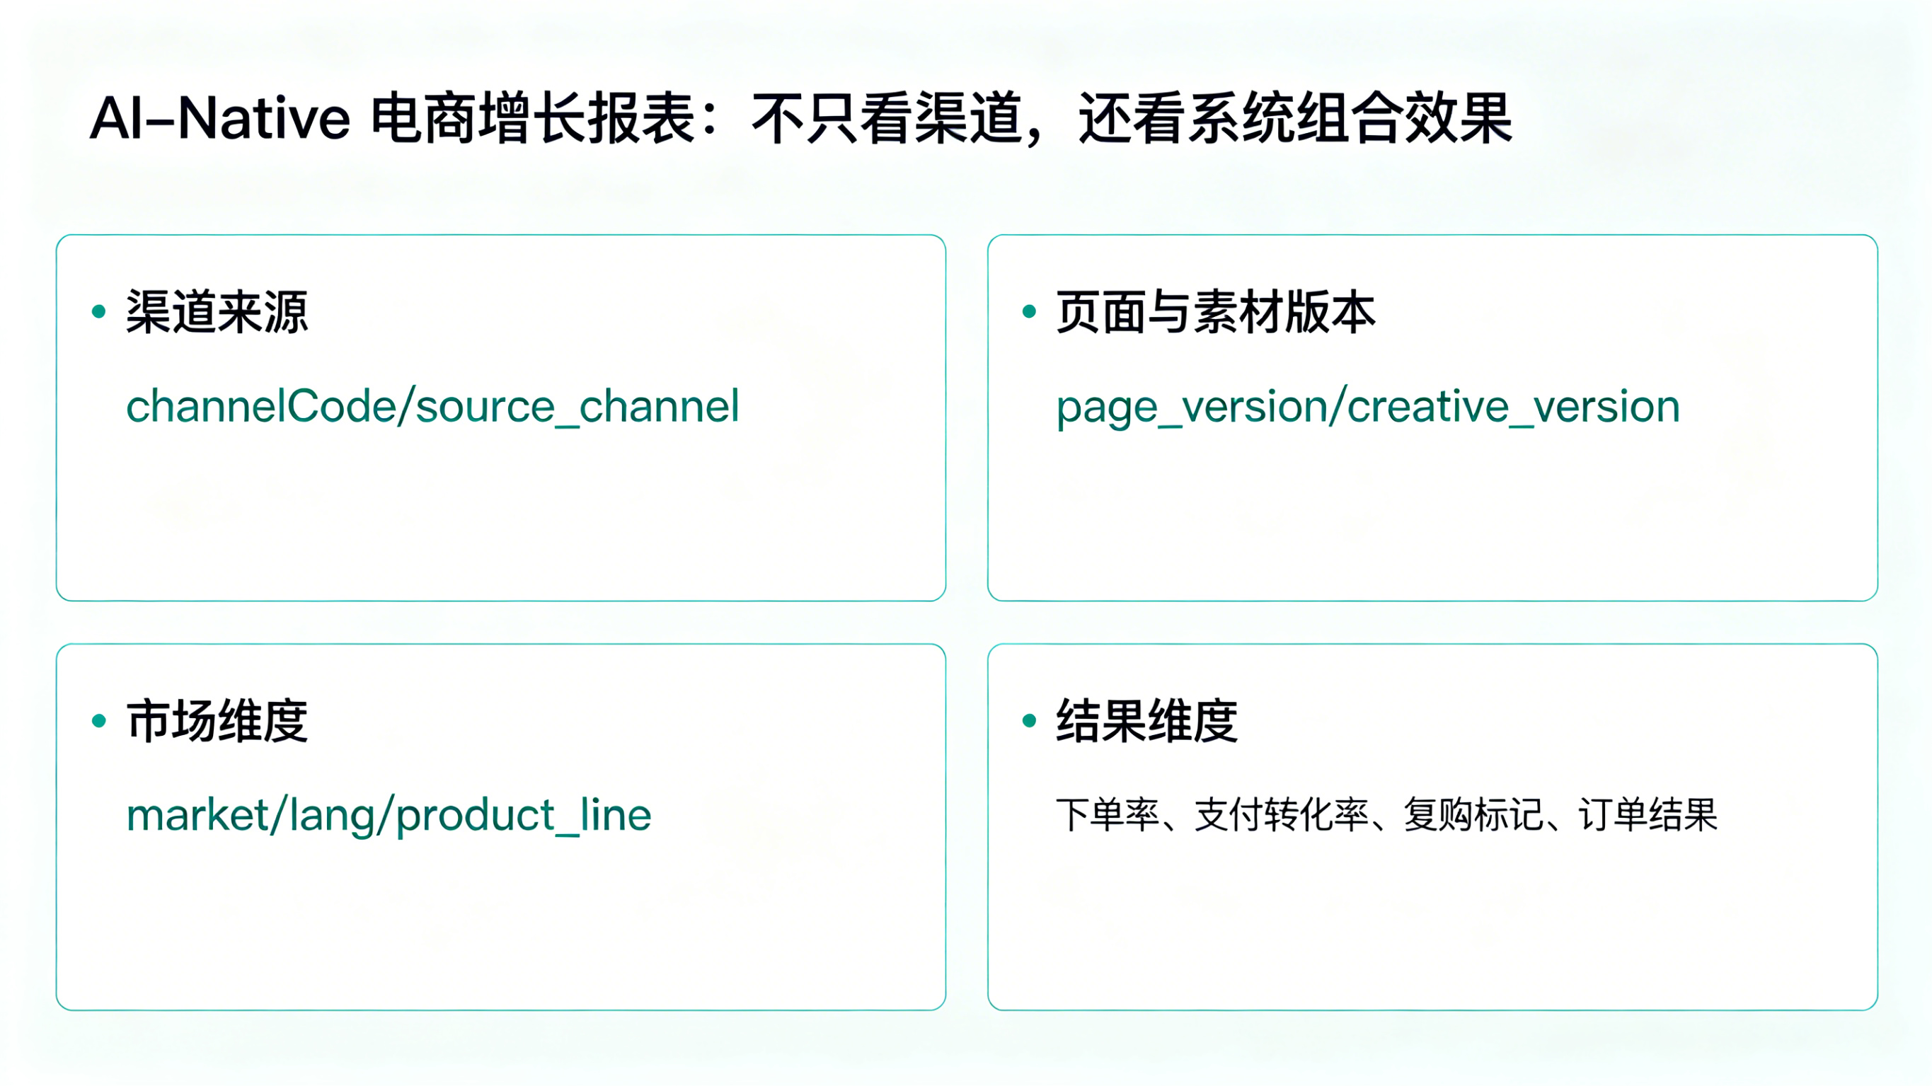The width and height of the screenshot is (1932, 1086).
Task: Click the text 还看系统组合效果 in title
Action: point(1295,118)
